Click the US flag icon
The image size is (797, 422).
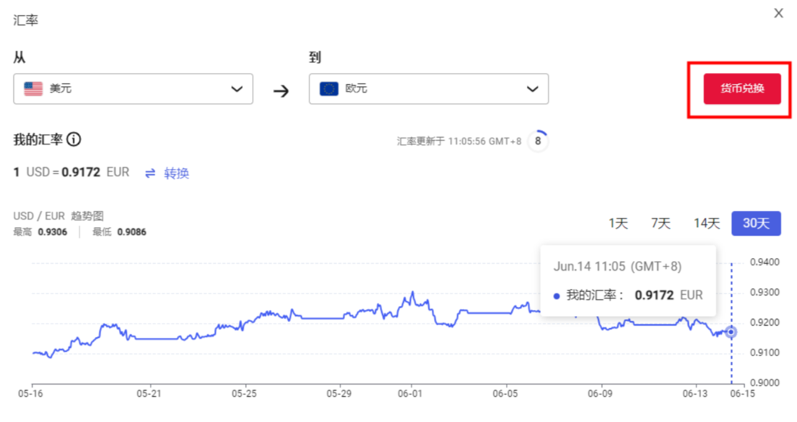(33, 88)
